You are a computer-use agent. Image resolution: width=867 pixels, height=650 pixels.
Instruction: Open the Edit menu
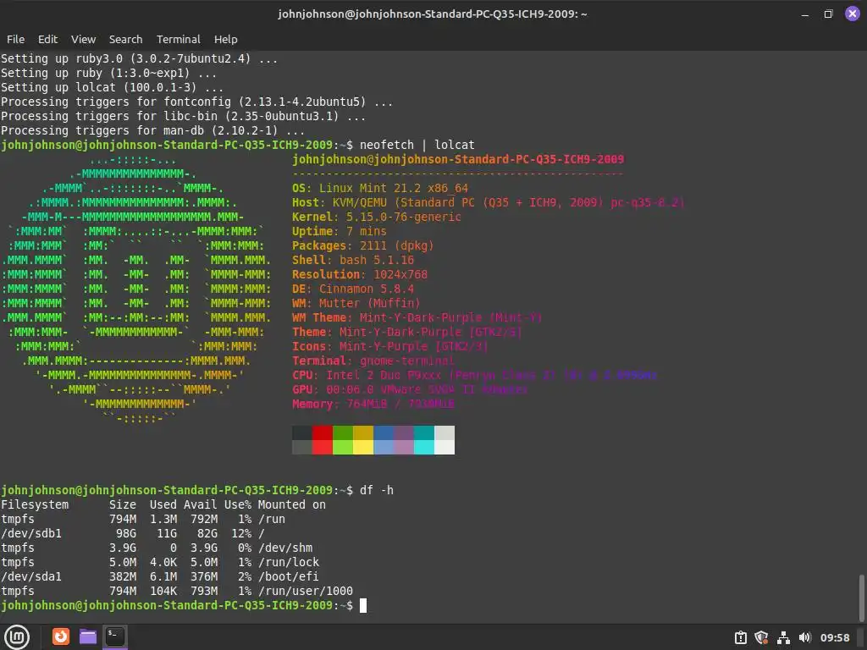pos(47,39)
